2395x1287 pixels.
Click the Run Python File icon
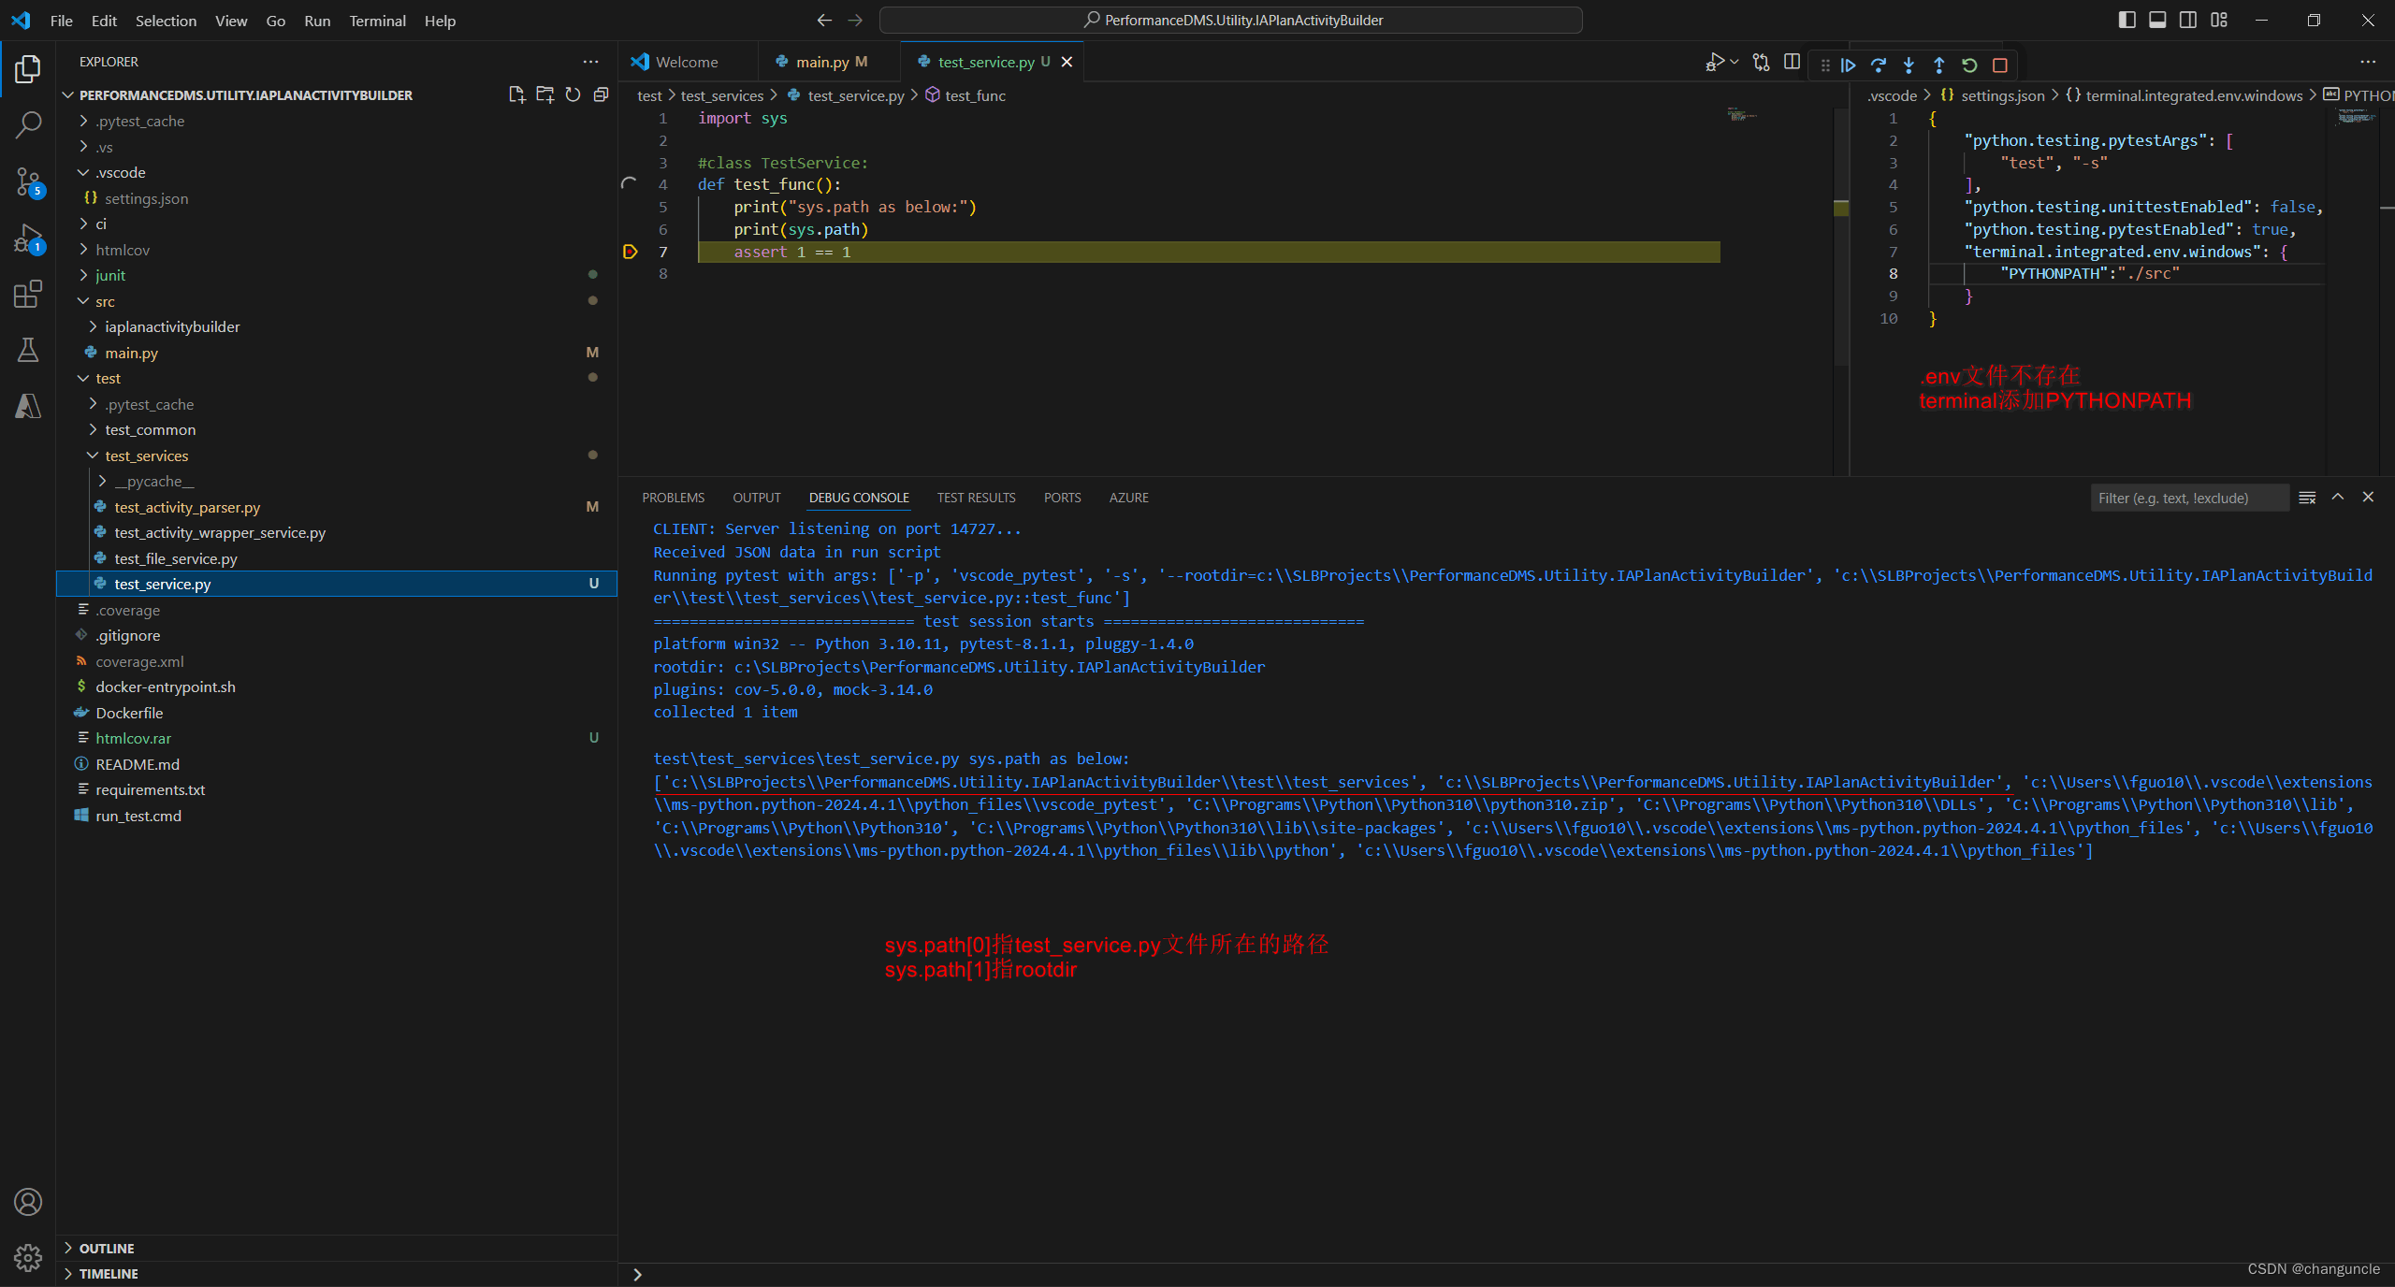tap(1714, 62)
